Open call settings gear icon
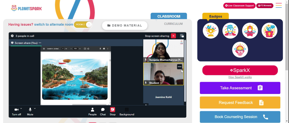The width and height of the screenshot is (289, 123). (12, 36)
